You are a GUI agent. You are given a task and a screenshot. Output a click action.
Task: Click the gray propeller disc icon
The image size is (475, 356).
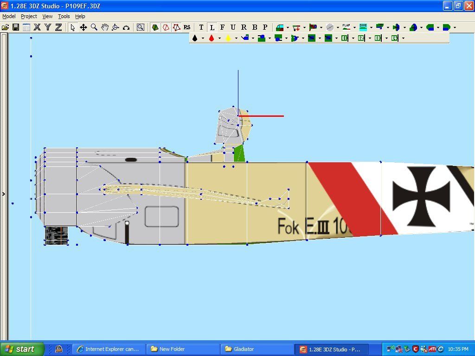pyautogui.click(x=330, y=27)
